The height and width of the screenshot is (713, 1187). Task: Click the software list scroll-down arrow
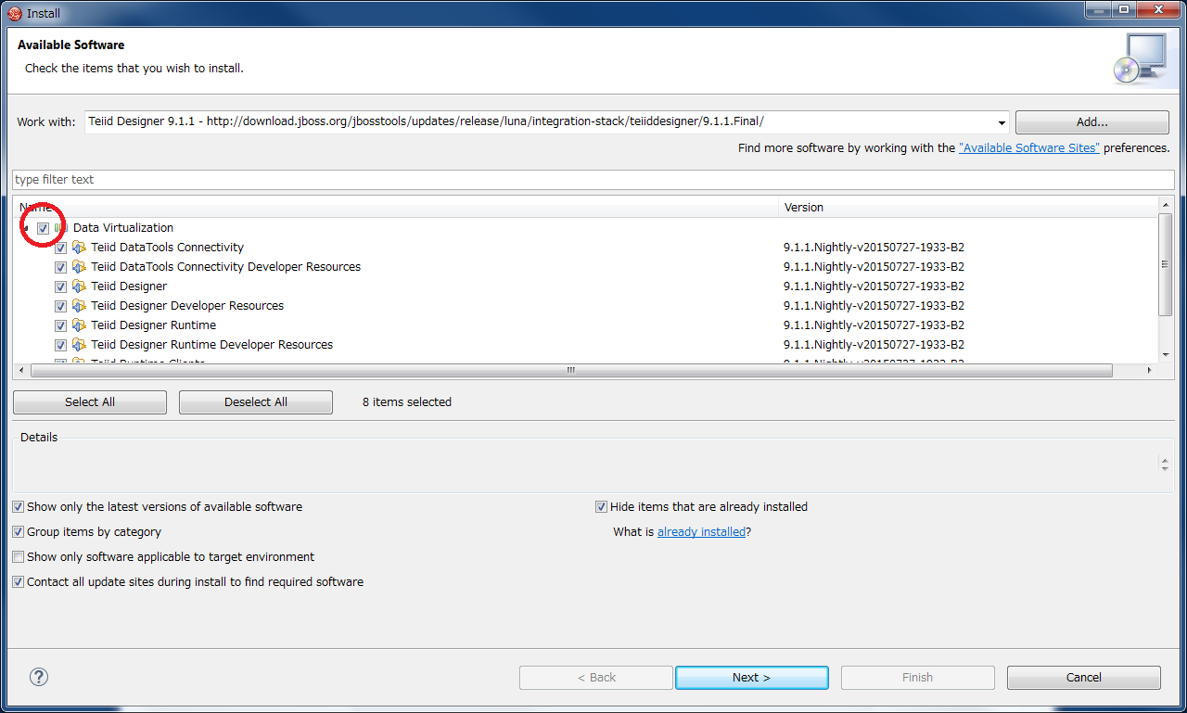click(x=1166, y=355)
